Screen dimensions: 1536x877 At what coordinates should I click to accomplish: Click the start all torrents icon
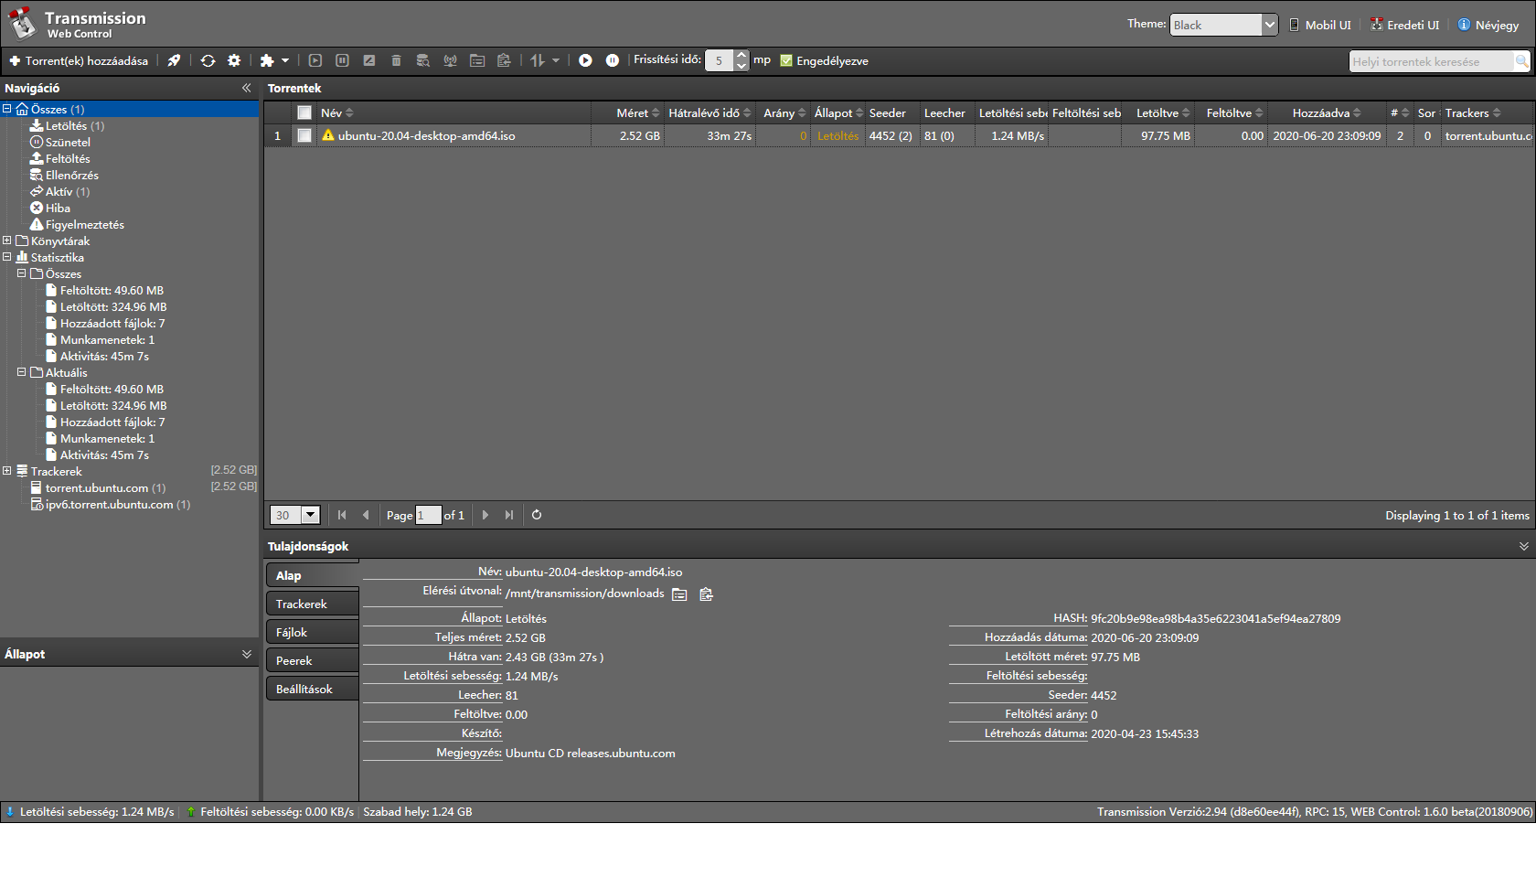pyautogui.click(x=585, y=61)
